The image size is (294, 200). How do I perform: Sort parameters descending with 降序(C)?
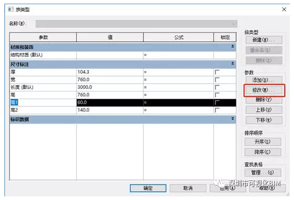tap(263, 152)
